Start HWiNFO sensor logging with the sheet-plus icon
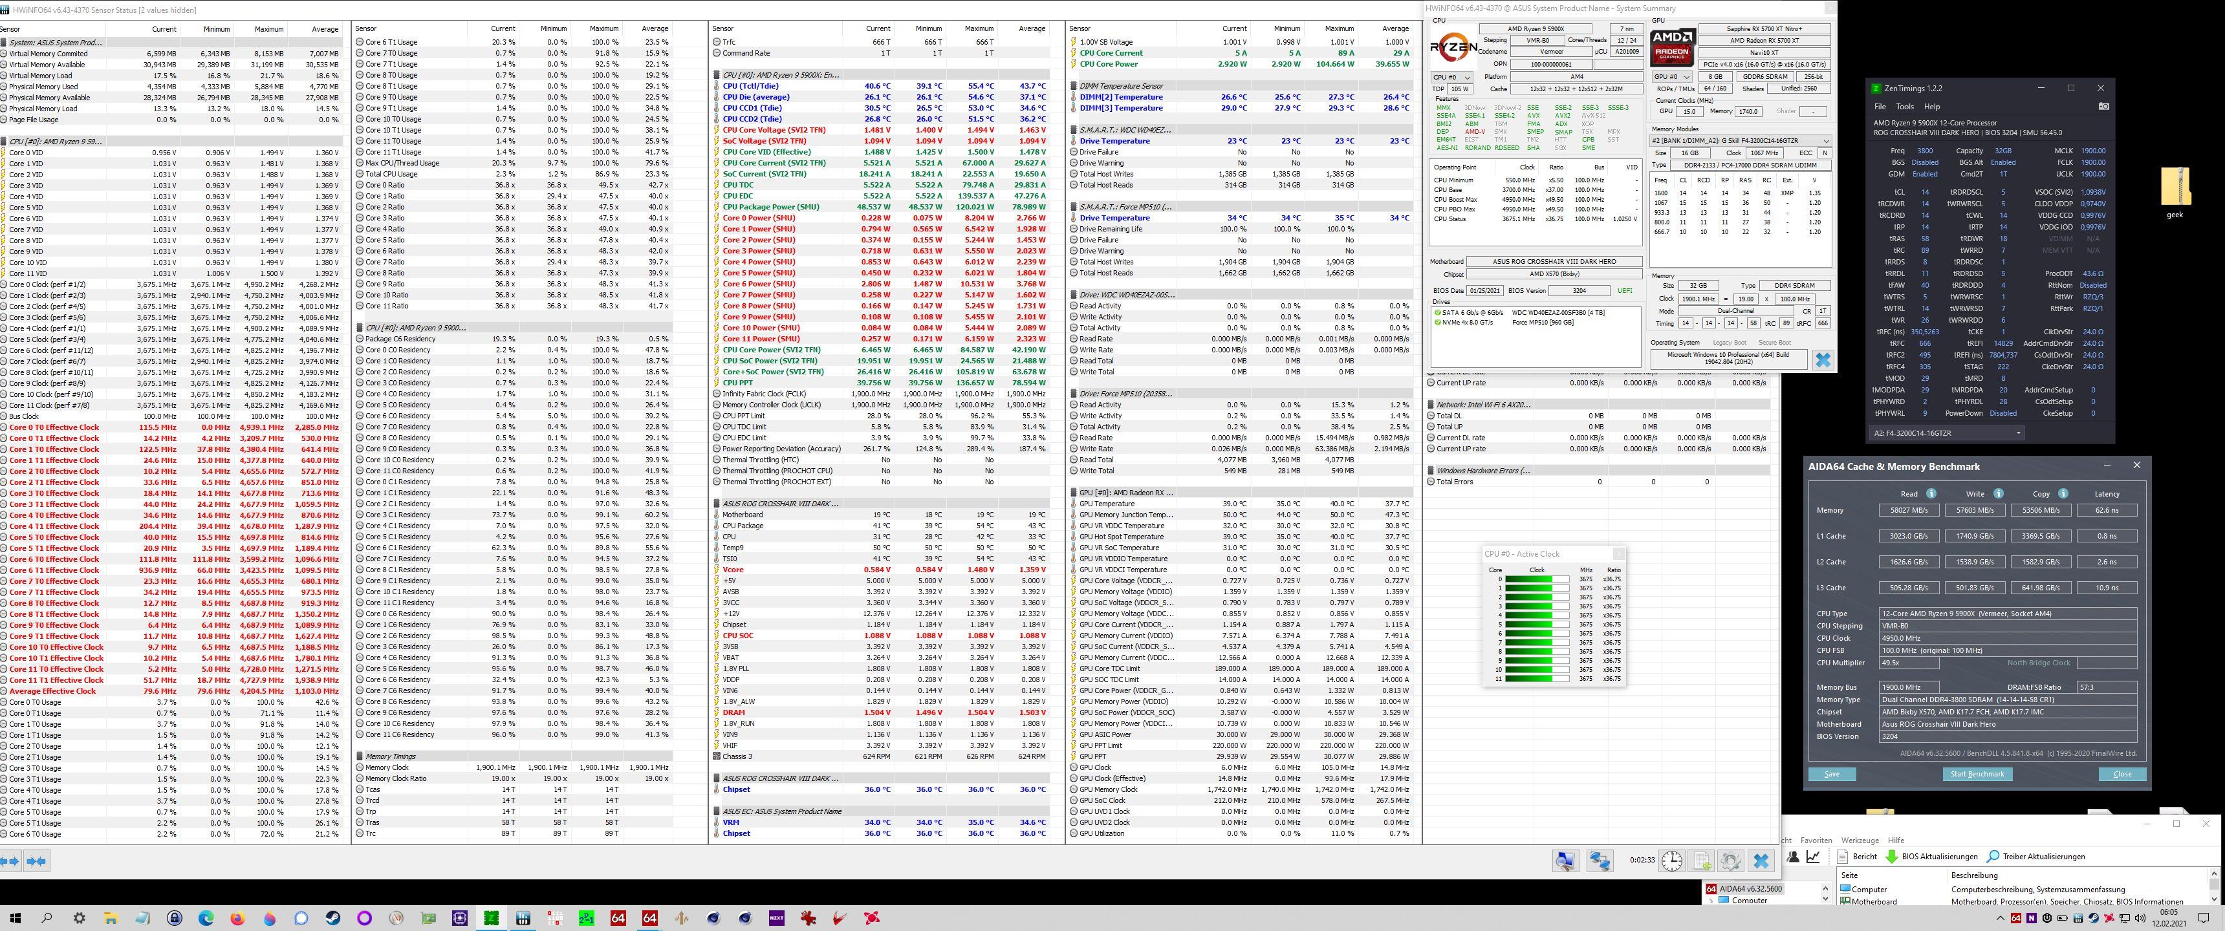Image resolution: width=2225 pixels, height=931 pixels. point(1702,860)
